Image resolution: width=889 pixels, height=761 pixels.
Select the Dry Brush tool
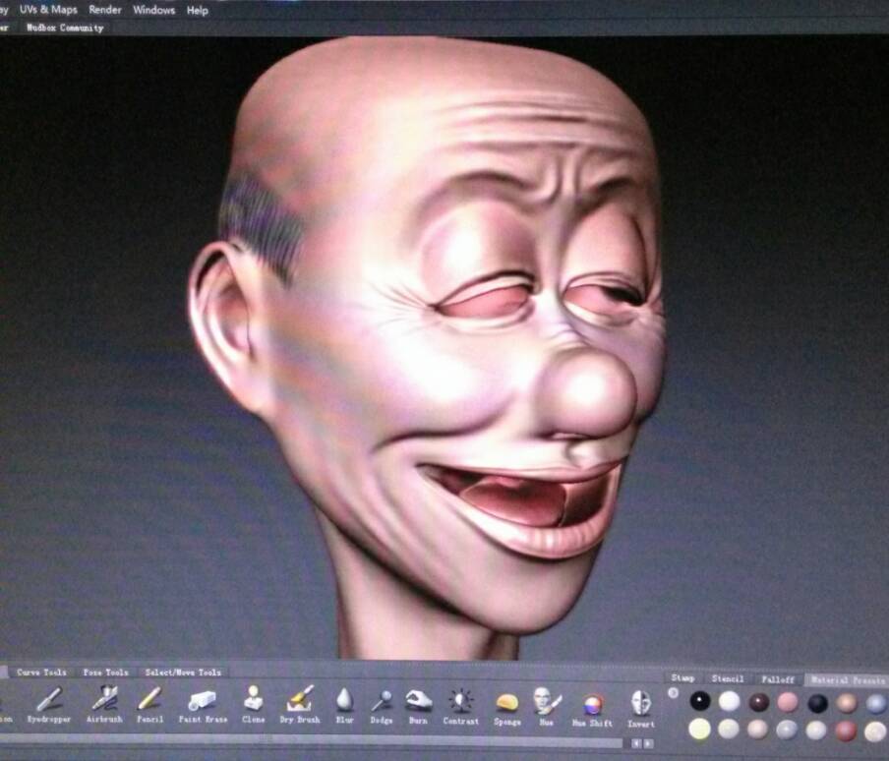pyautogui.click(x=300, y=705)
